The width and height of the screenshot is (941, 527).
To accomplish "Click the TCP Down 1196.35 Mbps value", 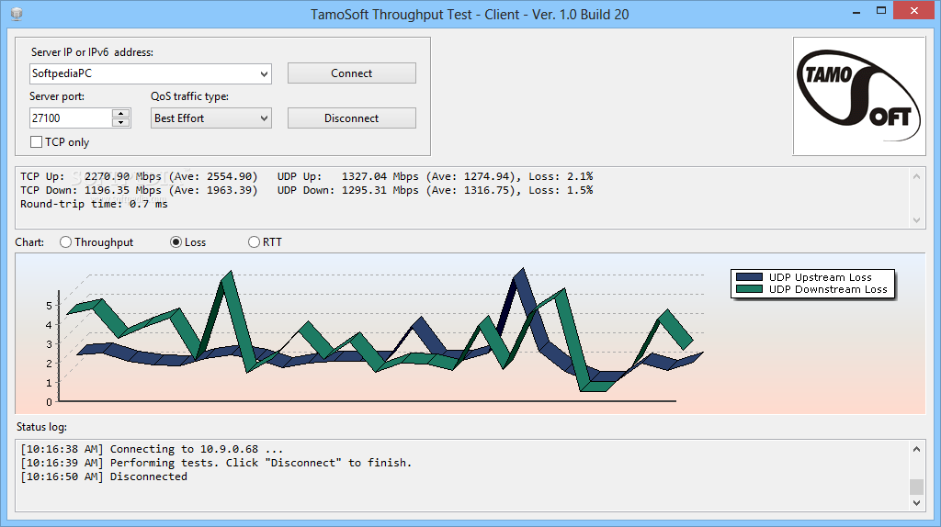I will (122, 190).
